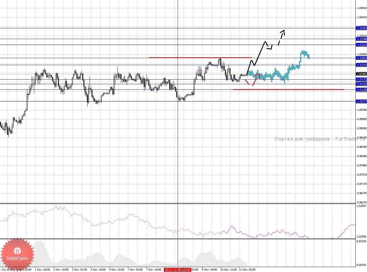
Task: Click the red 2011.11.08 22:00 date label
Action: pyautogui.click(x=177, y=270)
